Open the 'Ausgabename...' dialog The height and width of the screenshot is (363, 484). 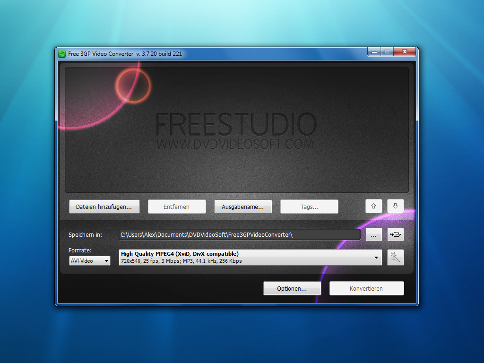[x=243, y=207]
